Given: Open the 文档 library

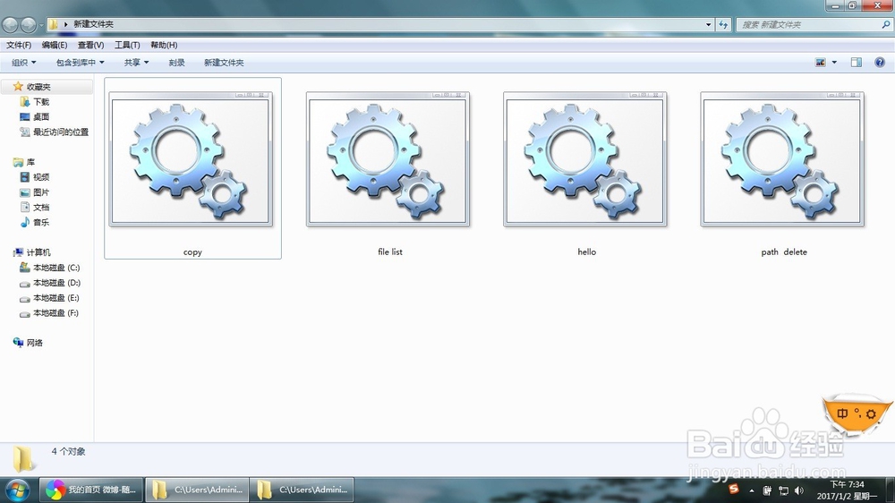Looking at the screenshot, I should (x=41, y=208).
